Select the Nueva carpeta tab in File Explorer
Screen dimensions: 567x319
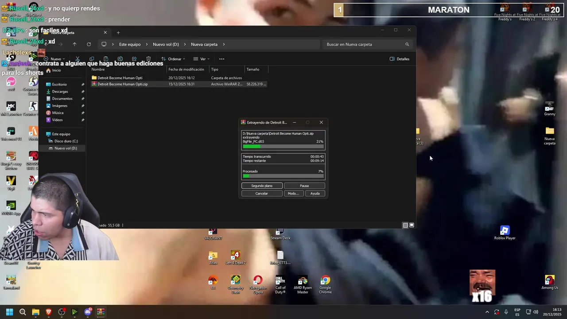(x=75, y=32)
